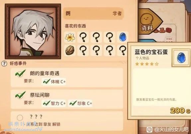
Task: Click Lang's character portrait
Action: pyautogui.click(x=33, y=31)
